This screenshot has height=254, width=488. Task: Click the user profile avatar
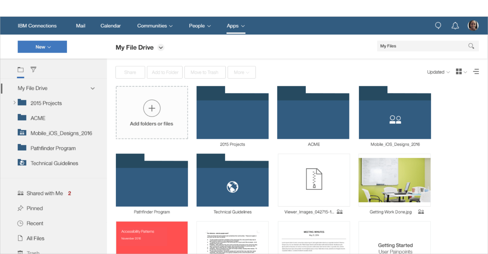[473, 26]
